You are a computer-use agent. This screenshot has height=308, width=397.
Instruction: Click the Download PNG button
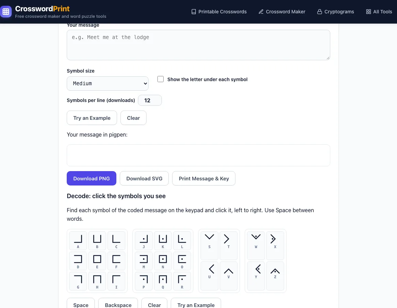tap(91, 178)
